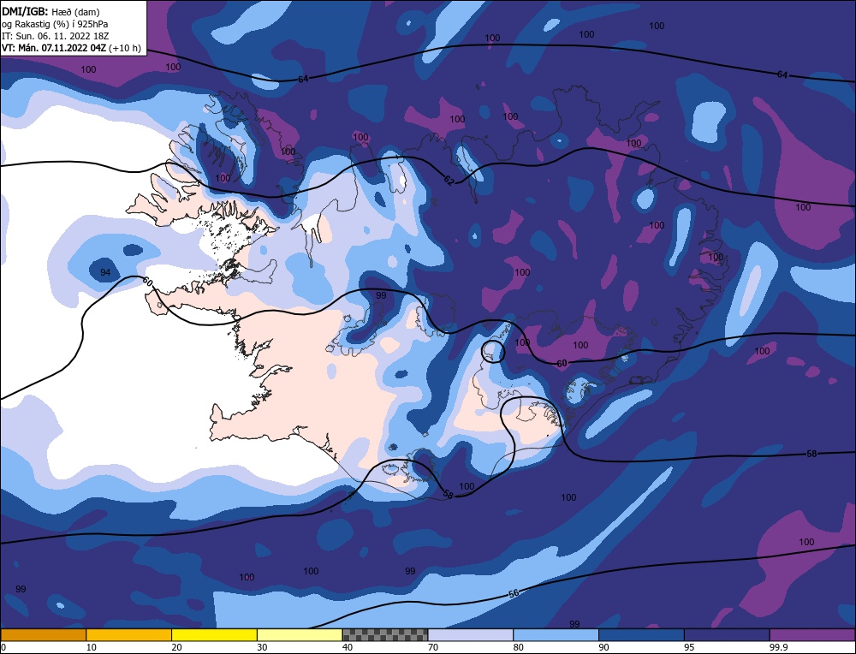Image resolution: width=856 pixels, height=654 pixels.
Task: Click the "94" humidity minimum value label
Action: coord(105,272)
